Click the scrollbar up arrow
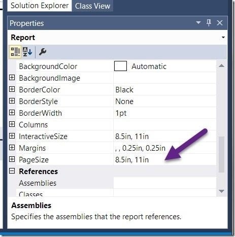The width and height of the screenshot is (235, 237). [221, 66]
